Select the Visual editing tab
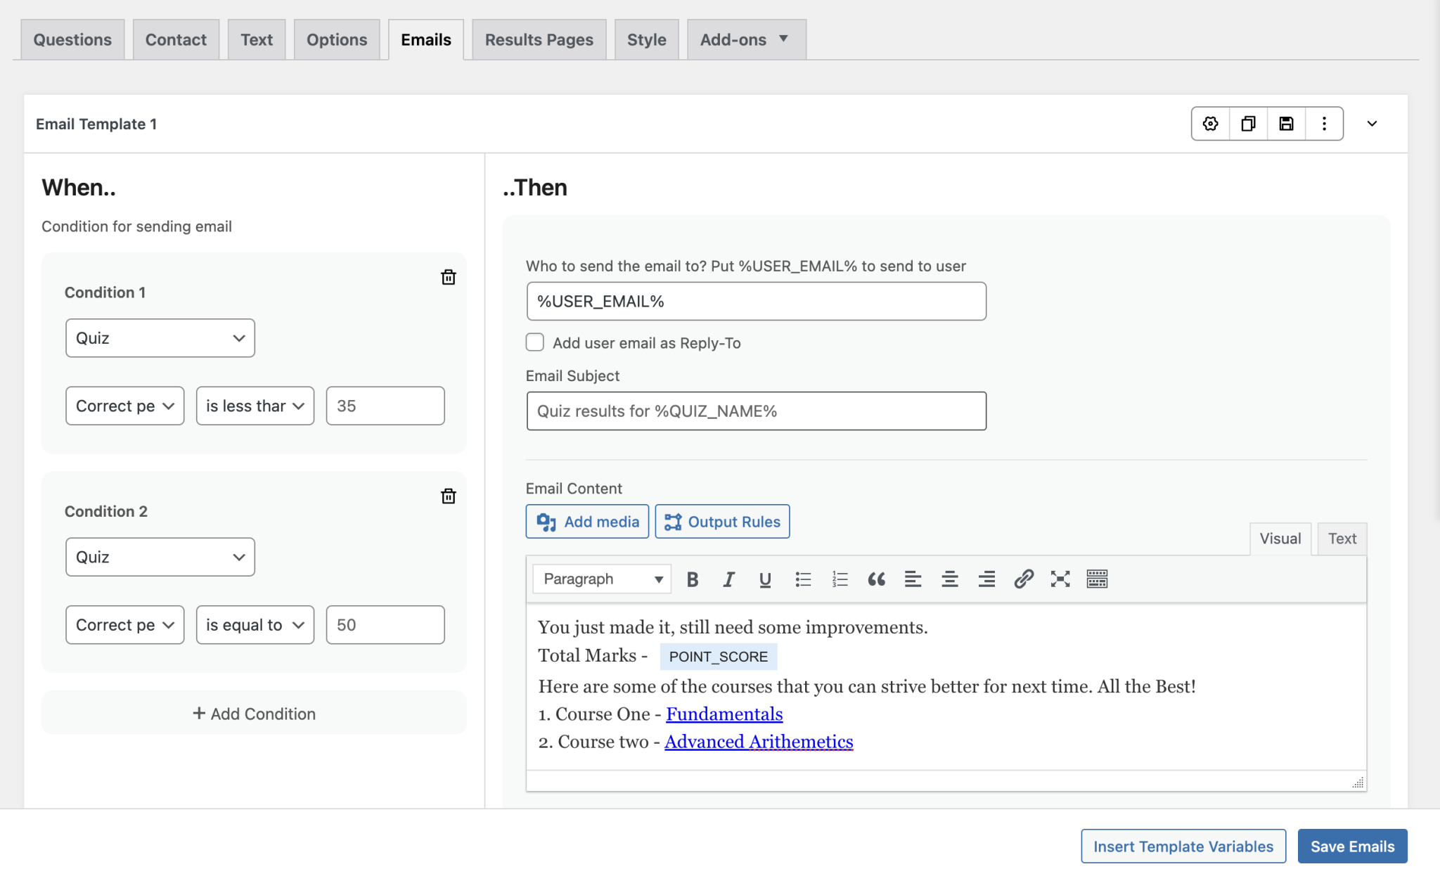This screenshot has width=1440, height=876. coord(1280,539)
